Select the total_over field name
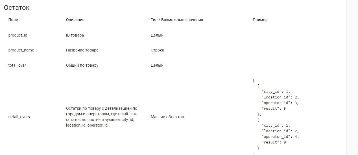This screenshot has height=155, width=358. pyautogui.click(x=17, y=65)
